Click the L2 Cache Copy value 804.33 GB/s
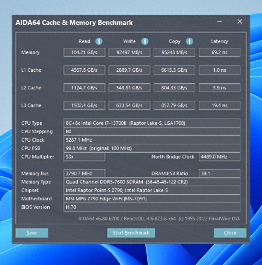262x265 pixels. point(174,88)
